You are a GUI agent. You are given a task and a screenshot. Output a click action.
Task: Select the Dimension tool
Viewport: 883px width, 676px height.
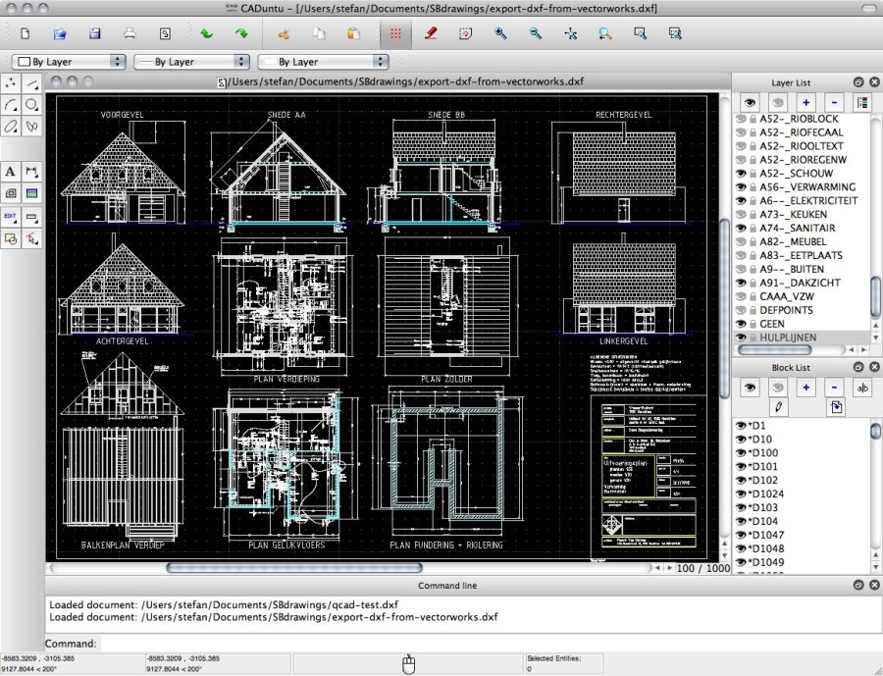click(x=31, y=171)
